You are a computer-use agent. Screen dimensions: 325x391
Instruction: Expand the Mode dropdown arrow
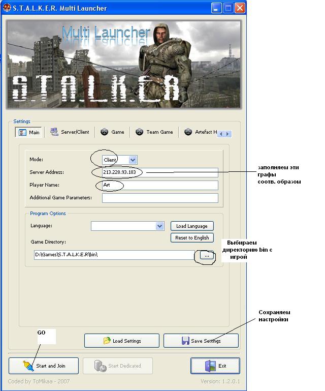133,160
